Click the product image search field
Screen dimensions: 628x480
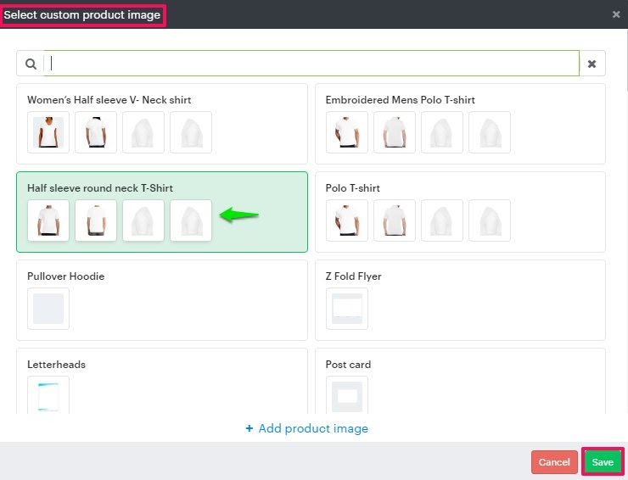pyautogui.click(x=311, y=64)
